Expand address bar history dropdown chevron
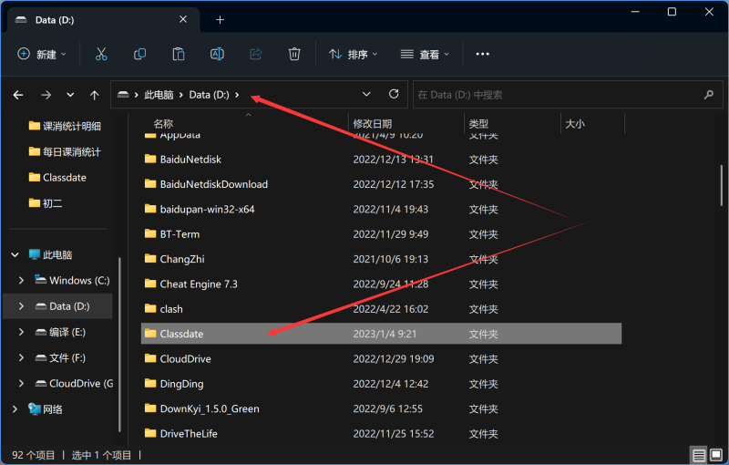 [366, 94]
